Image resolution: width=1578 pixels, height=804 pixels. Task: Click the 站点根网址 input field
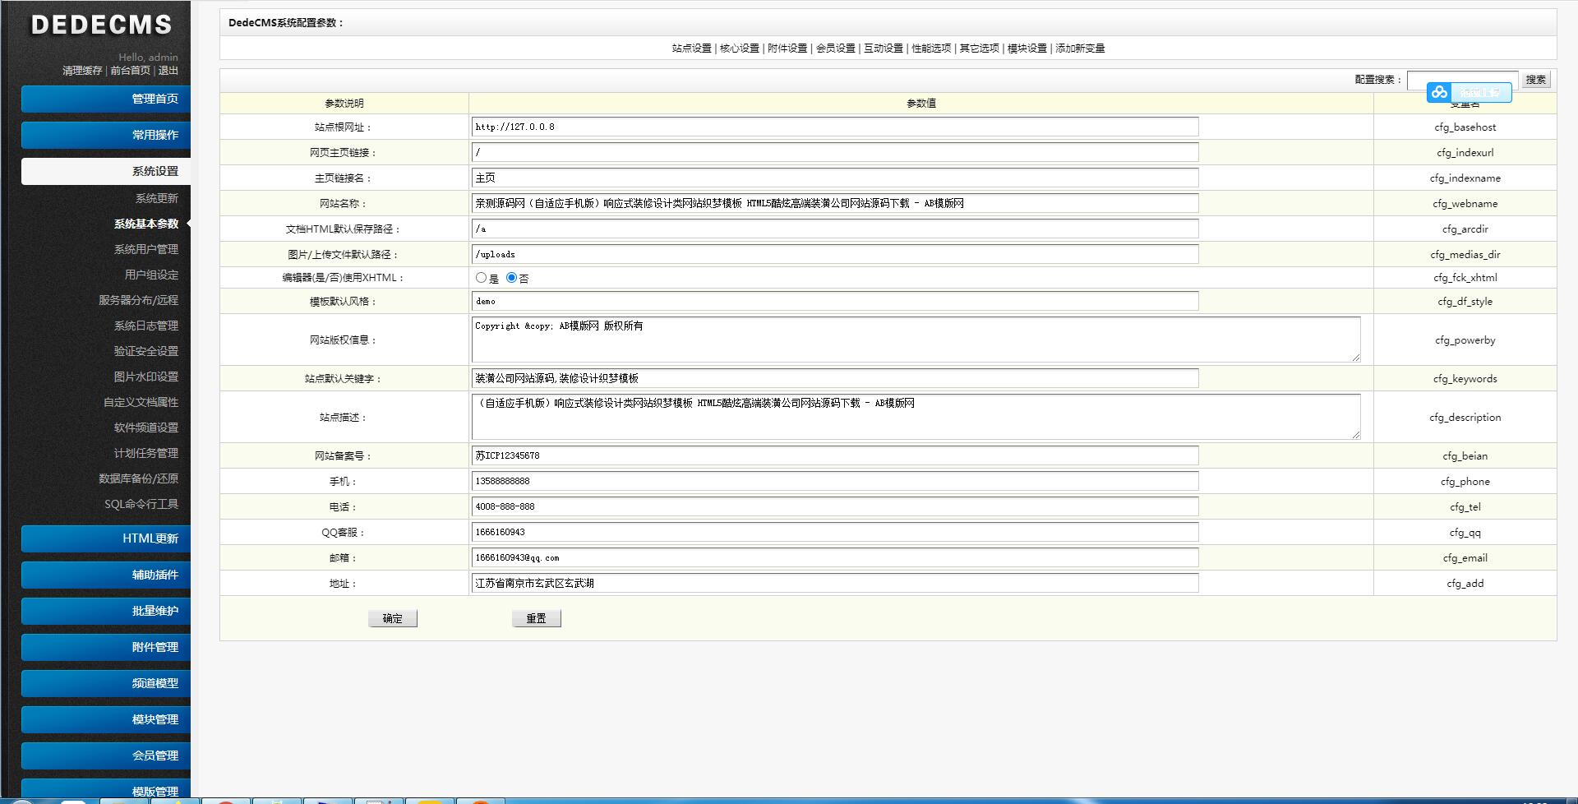click(835, 127)
